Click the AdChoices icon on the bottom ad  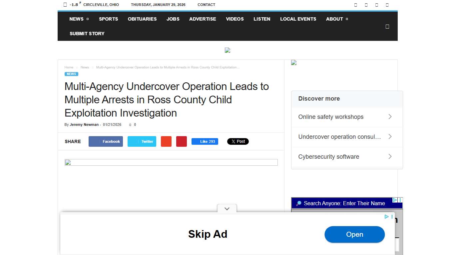tap(386, 216)
